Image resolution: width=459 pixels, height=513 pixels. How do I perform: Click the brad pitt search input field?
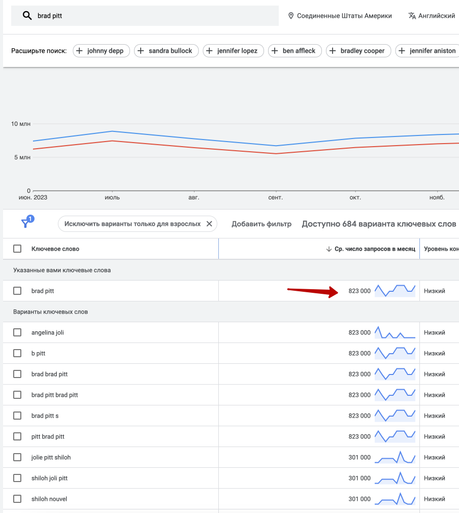[x=152, y=16]
